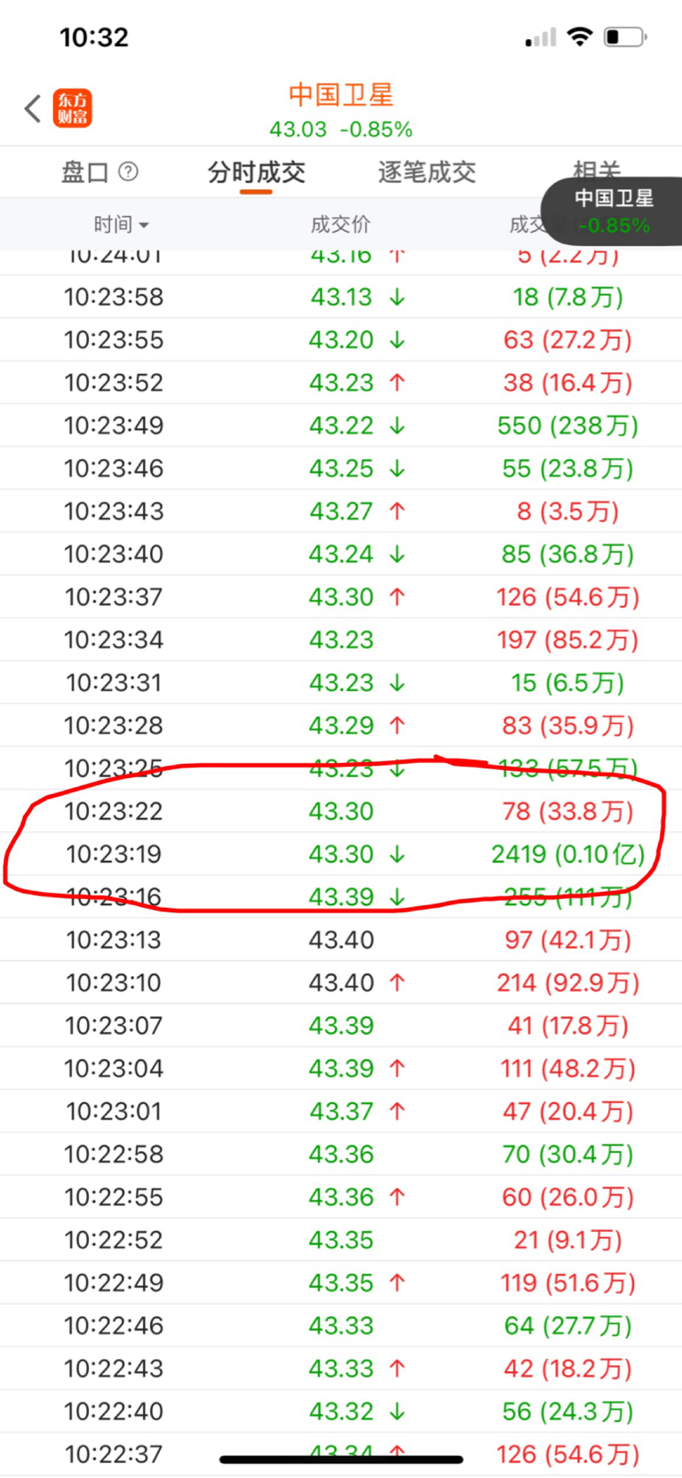682x1478 pixels.
Task: Select volume 21 (9.1万)
Action: coord(567,1239)
